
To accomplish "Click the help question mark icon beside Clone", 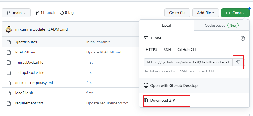I will [242, 38].
